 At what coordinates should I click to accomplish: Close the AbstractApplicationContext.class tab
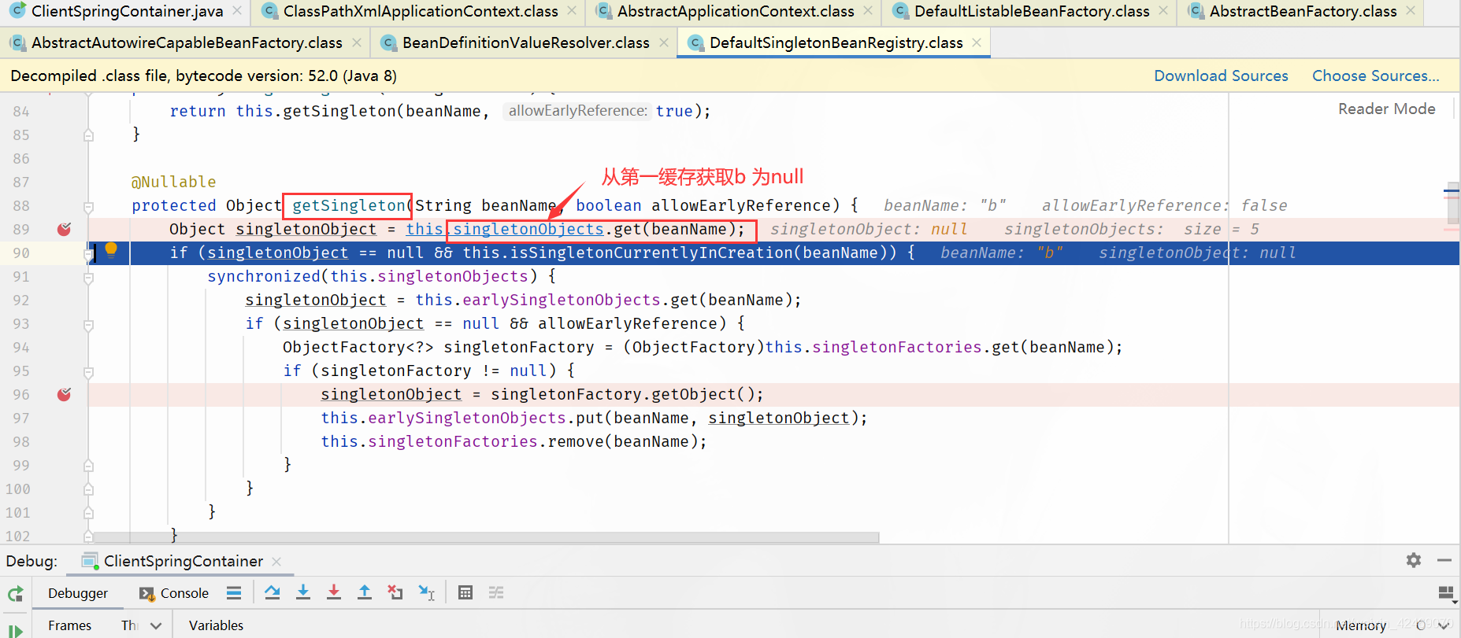tap(868, 11)
